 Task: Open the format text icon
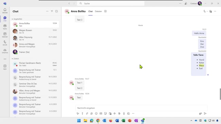78,113
